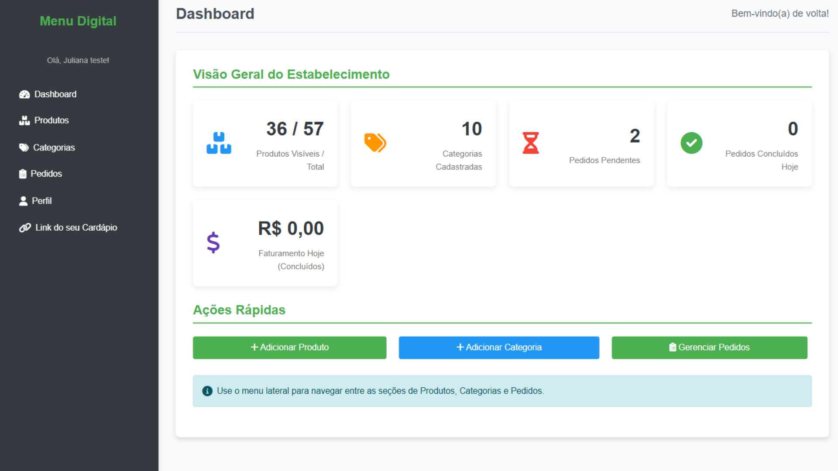Open Produtos in the sidebar menu
This screenshot has width=838, height=471.
point(51,120)
